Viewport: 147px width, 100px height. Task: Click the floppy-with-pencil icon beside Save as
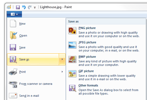[x=13, y=59]
